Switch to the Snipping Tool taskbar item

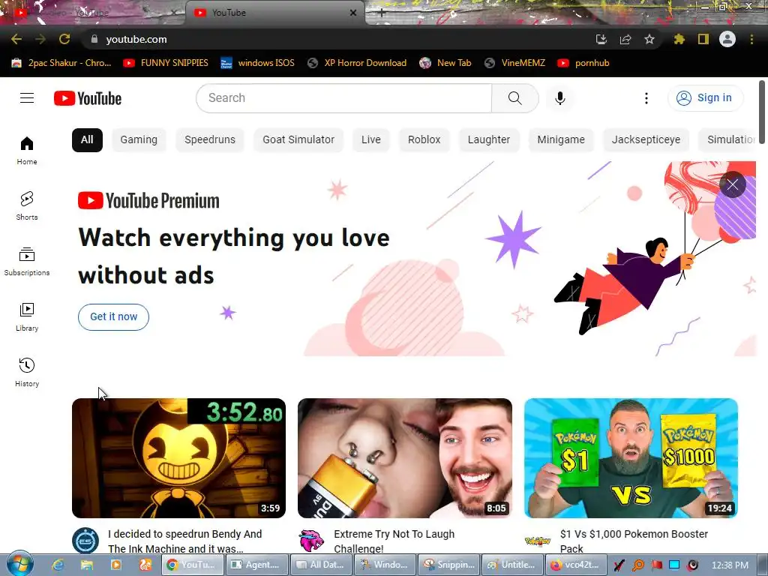tap(448, 565)
